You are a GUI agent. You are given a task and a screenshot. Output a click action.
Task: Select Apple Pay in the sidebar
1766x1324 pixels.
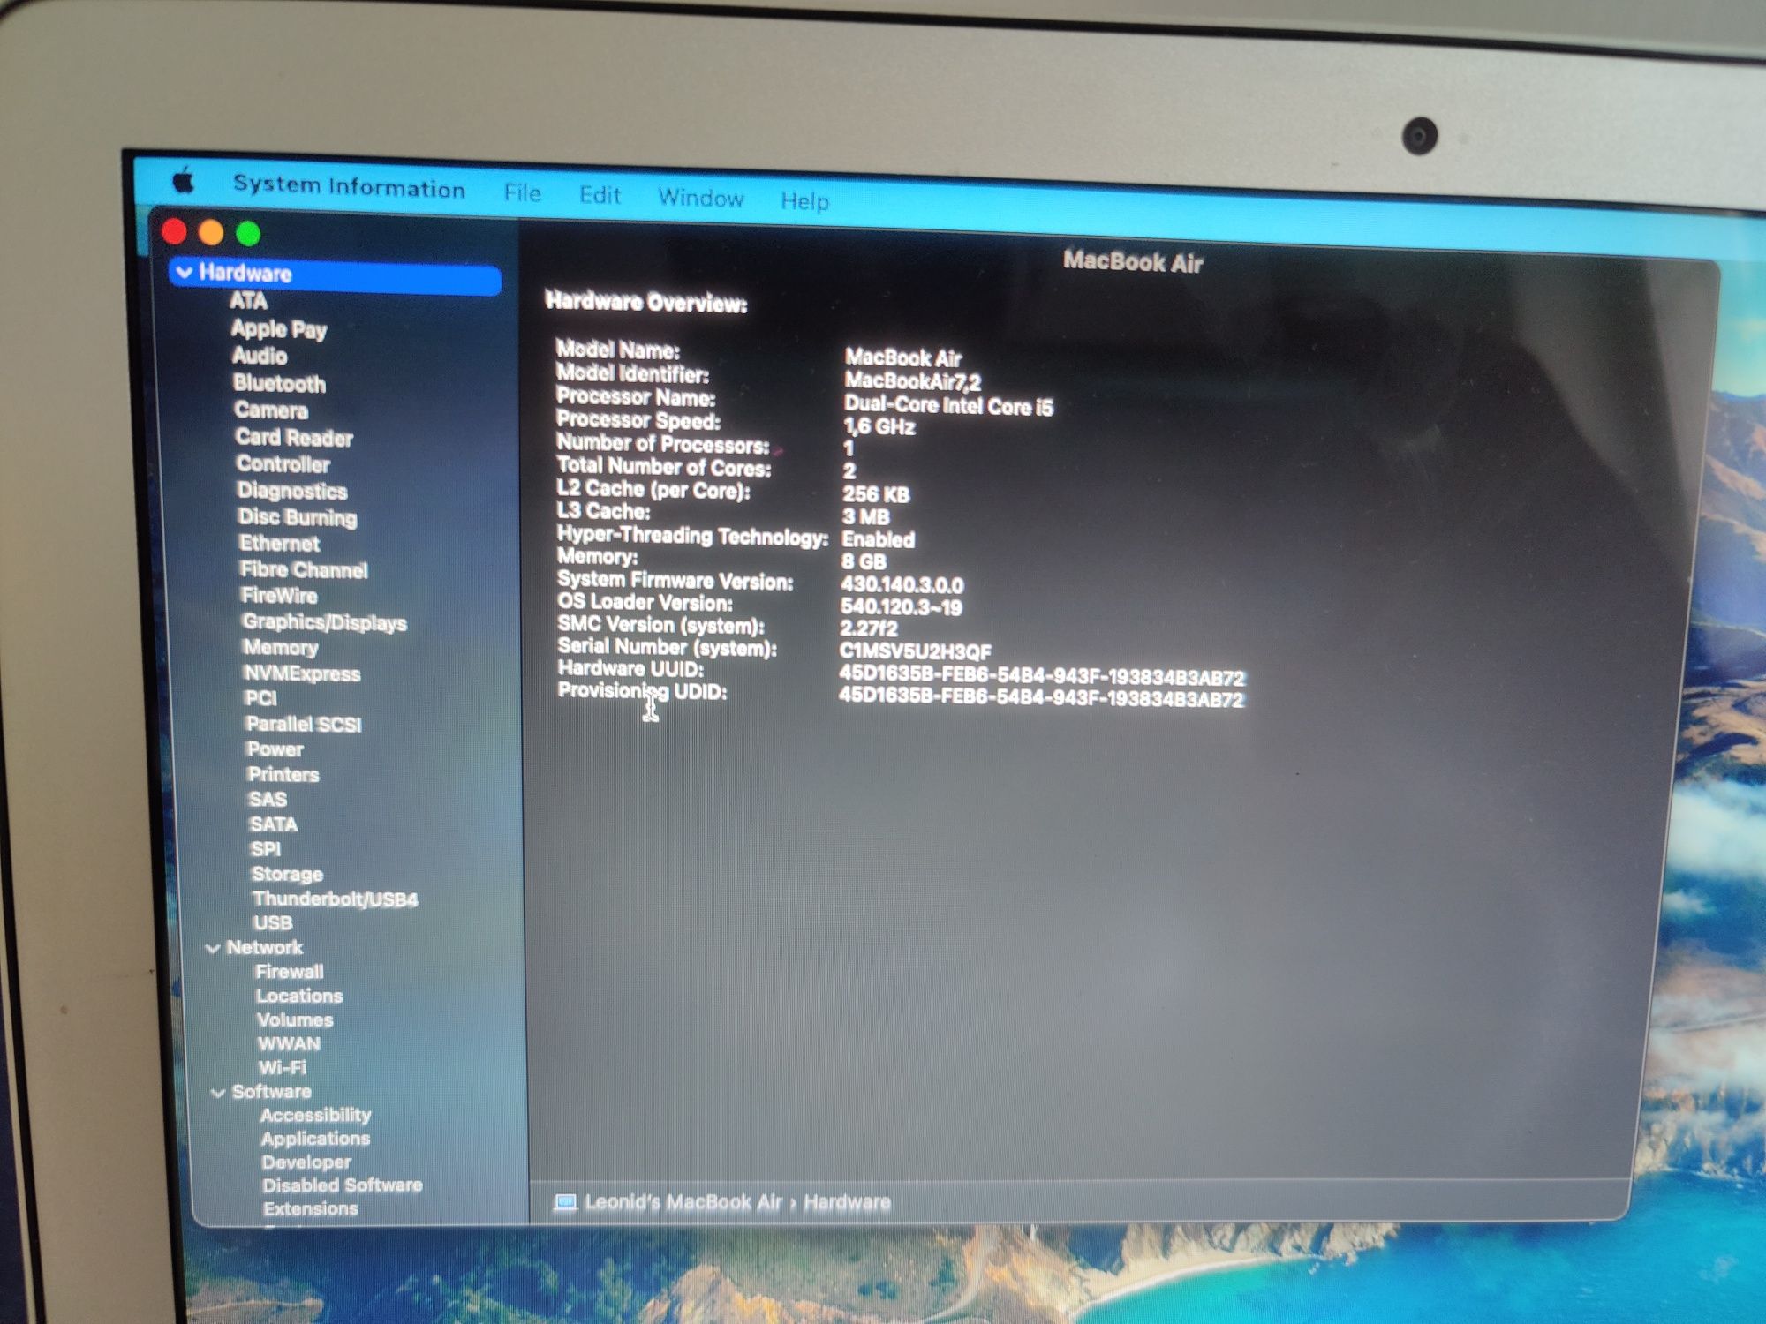pos(278,329)
